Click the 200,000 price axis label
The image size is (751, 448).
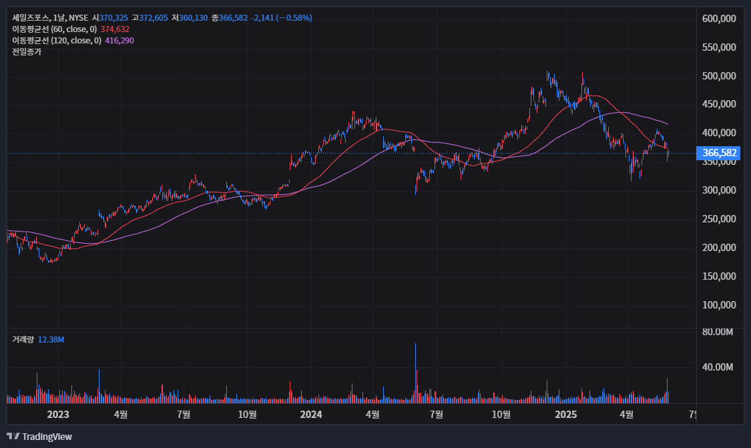pos(719,248)
